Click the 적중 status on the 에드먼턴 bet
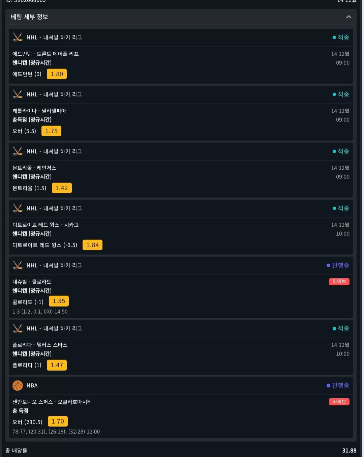 pyautogui.click(x=341, y=37)
